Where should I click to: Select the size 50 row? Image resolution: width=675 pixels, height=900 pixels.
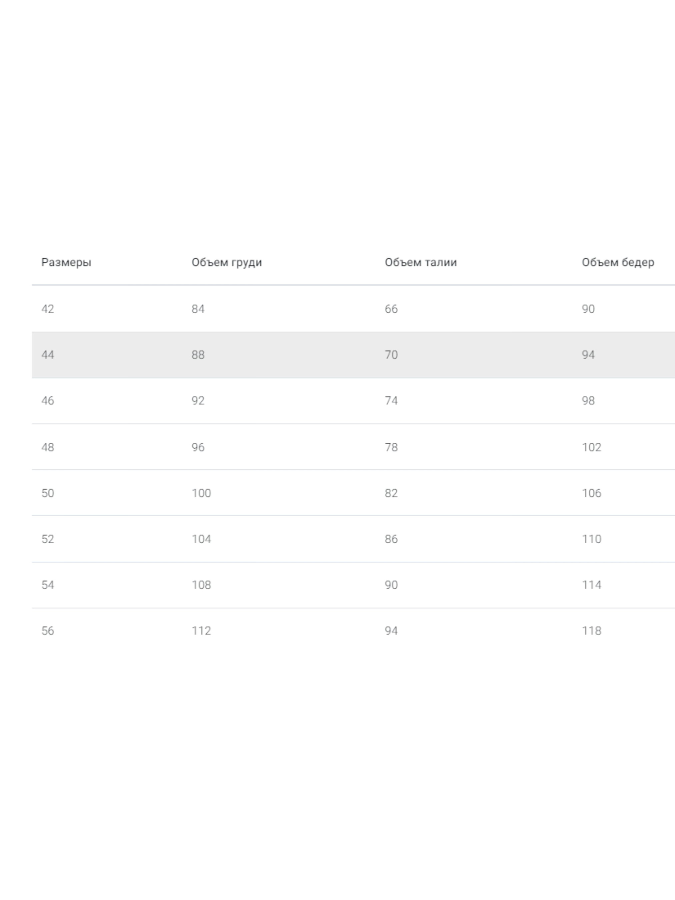click(x=48, y=493)
